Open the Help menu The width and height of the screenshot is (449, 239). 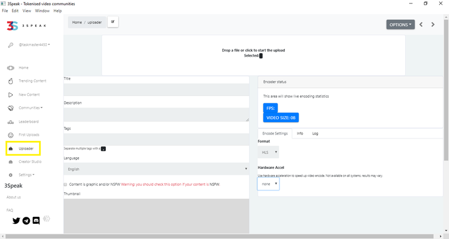click(x=57, y=11)
